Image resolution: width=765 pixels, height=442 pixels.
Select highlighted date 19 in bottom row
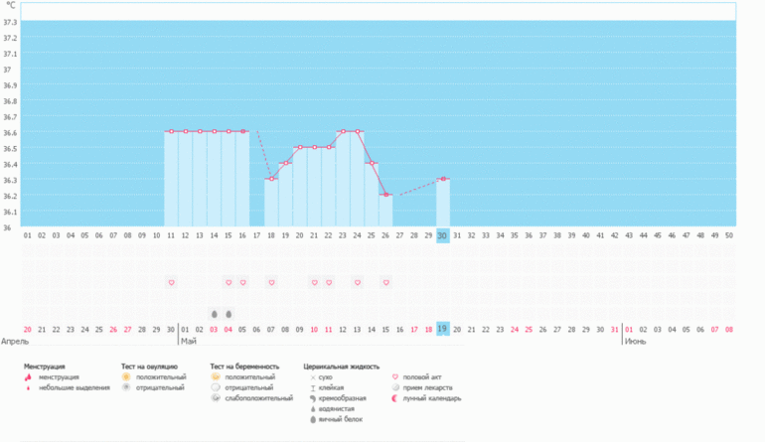click(443, 328)
